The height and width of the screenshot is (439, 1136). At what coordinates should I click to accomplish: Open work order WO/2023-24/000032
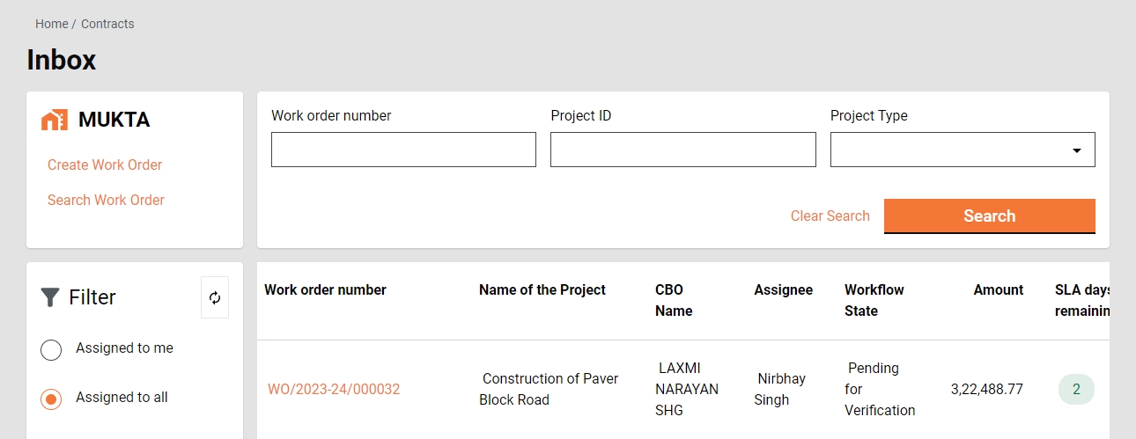click(334, 389)
